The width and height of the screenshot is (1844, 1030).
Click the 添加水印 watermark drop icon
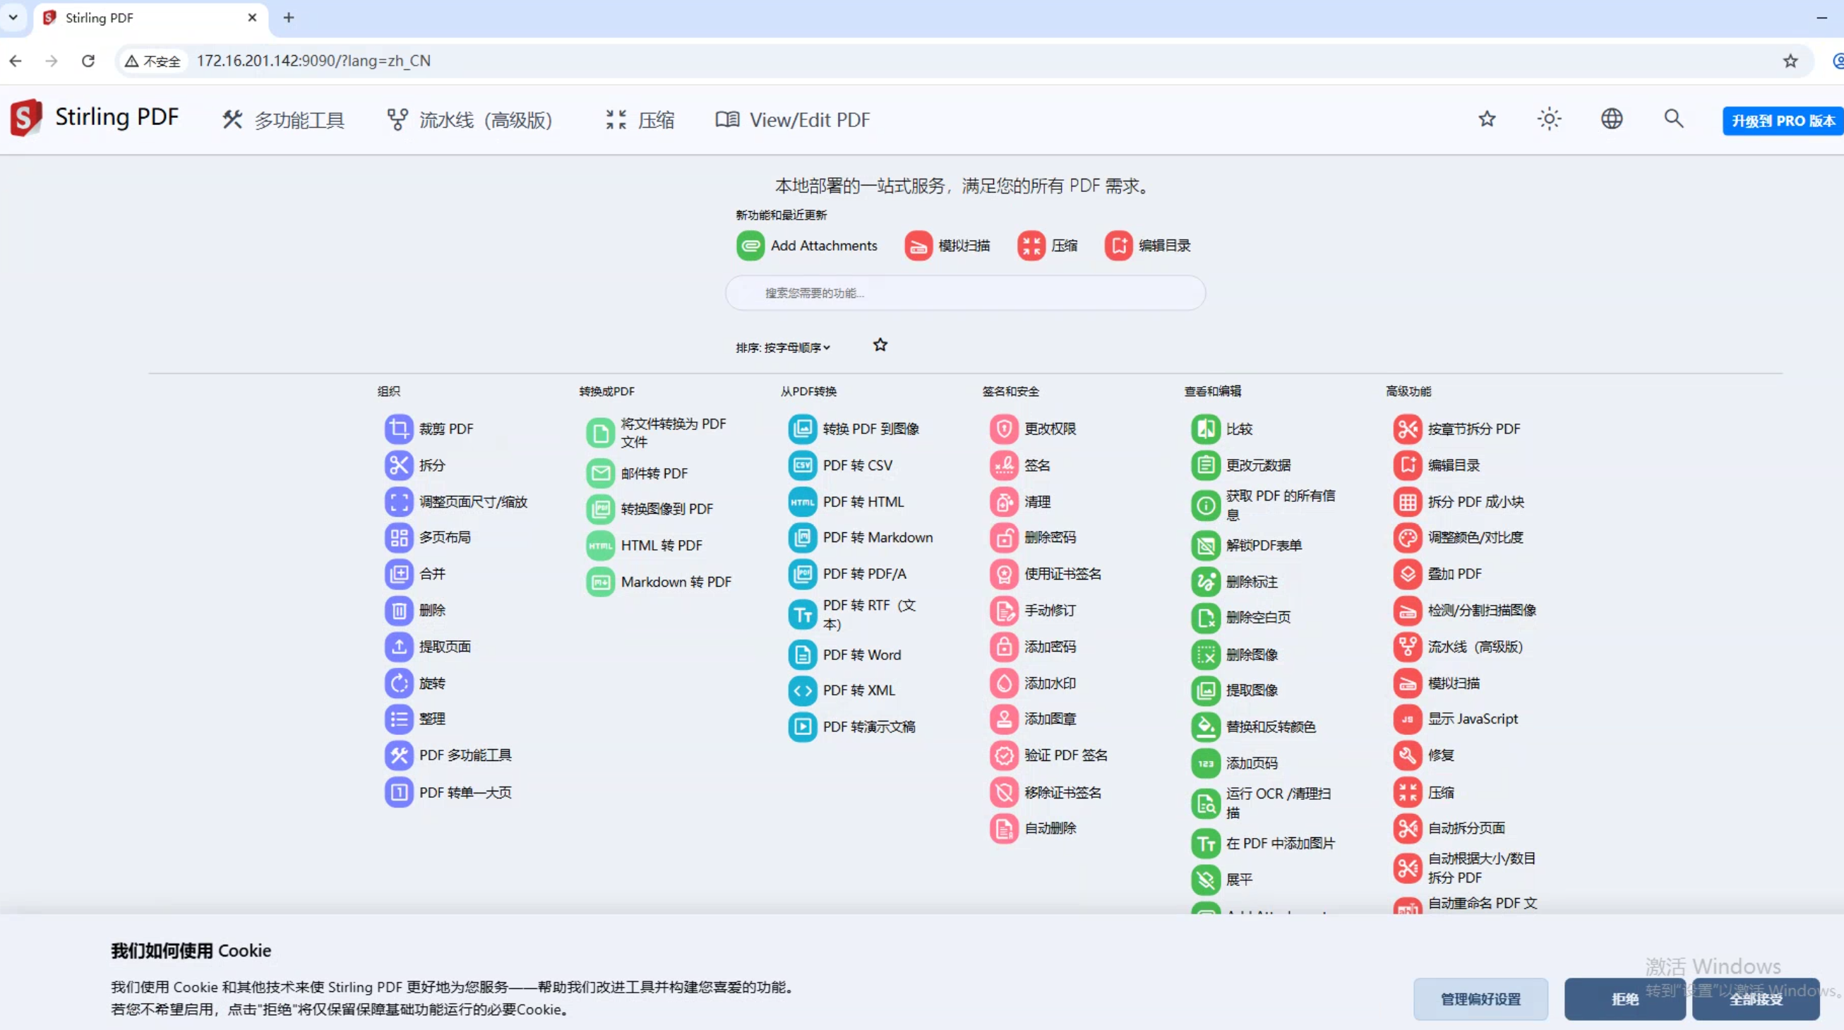tap(1005, 683)
